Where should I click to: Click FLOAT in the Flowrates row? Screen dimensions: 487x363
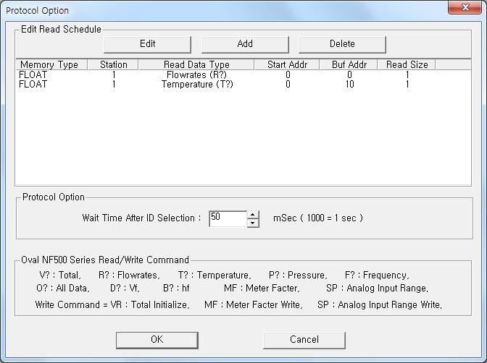tap(34, 74)
